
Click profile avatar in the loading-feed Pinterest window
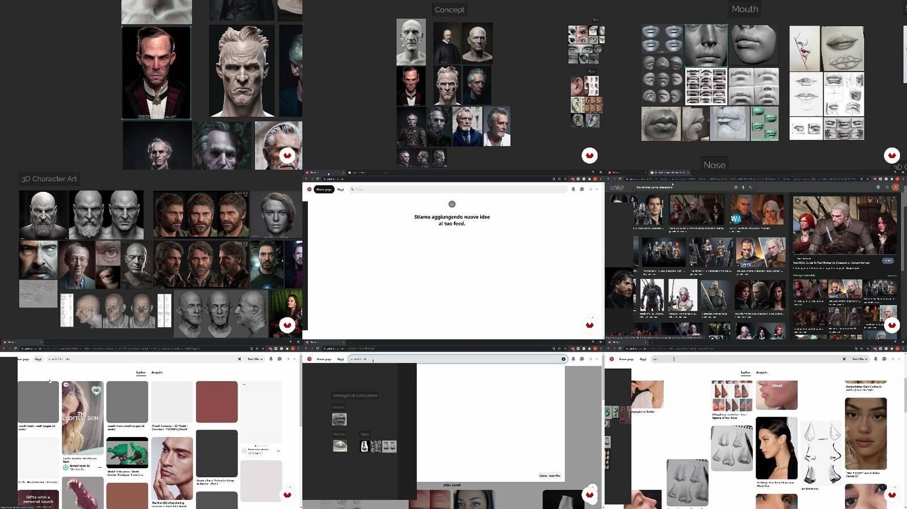click(x=590, y=189)
